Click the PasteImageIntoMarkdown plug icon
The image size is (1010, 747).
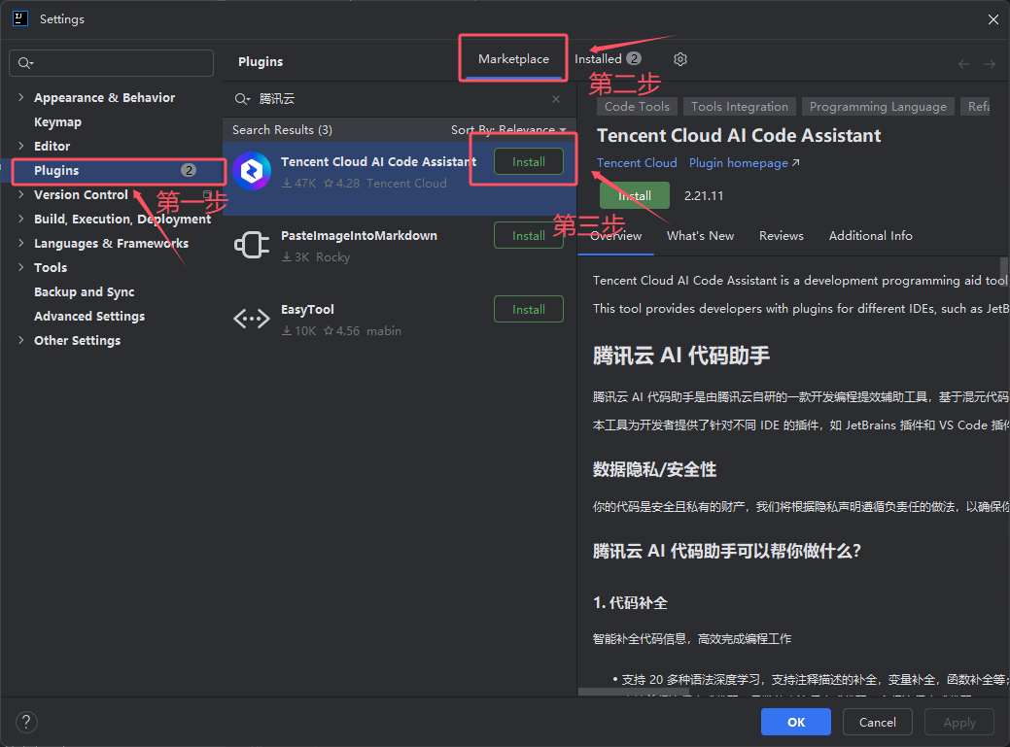[252, 245]
